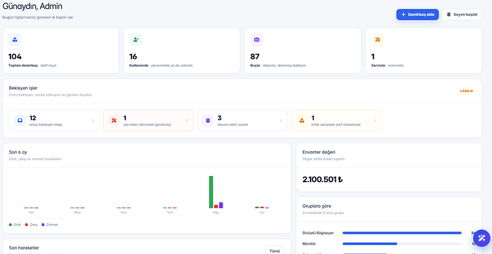
Task: Click the Envanter değeri title
Action: pos(319,152)
